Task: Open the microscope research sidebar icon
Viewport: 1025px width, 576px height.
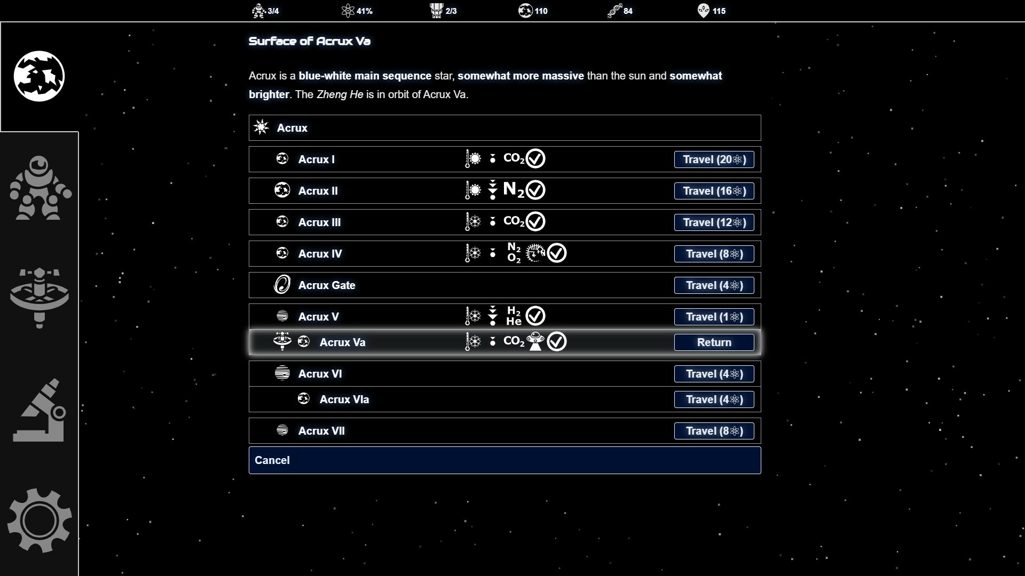Action: coord(39,410)
